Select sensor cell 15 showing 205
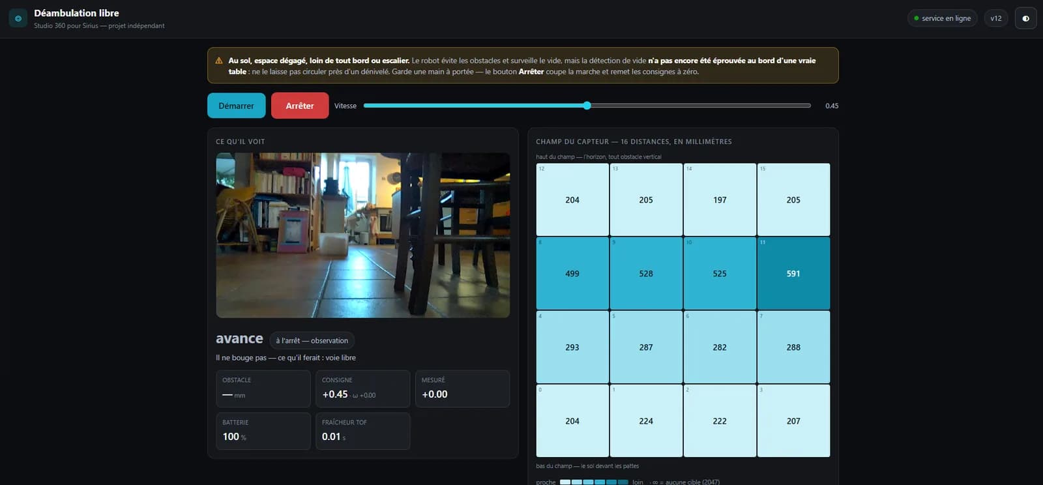 click(793, 199)
